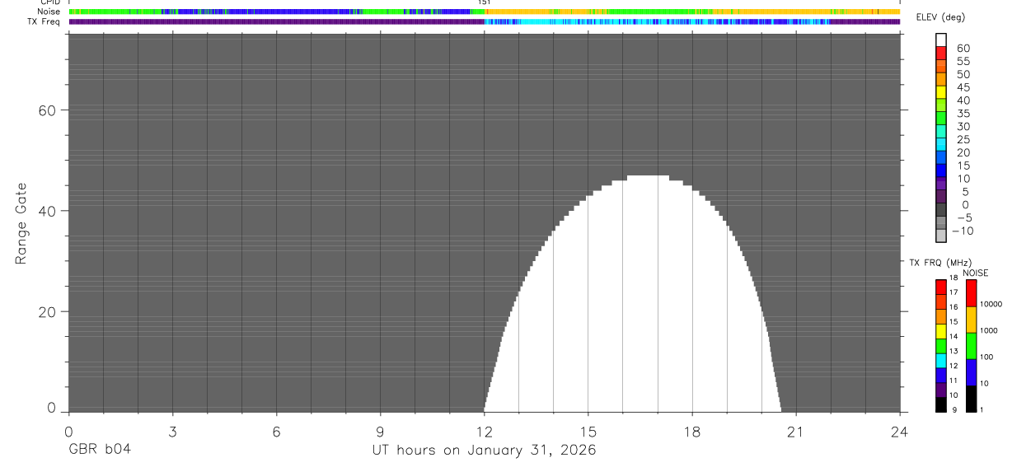
Task: Click the 'ELEV (deg)' legend title
Action: 939,19
